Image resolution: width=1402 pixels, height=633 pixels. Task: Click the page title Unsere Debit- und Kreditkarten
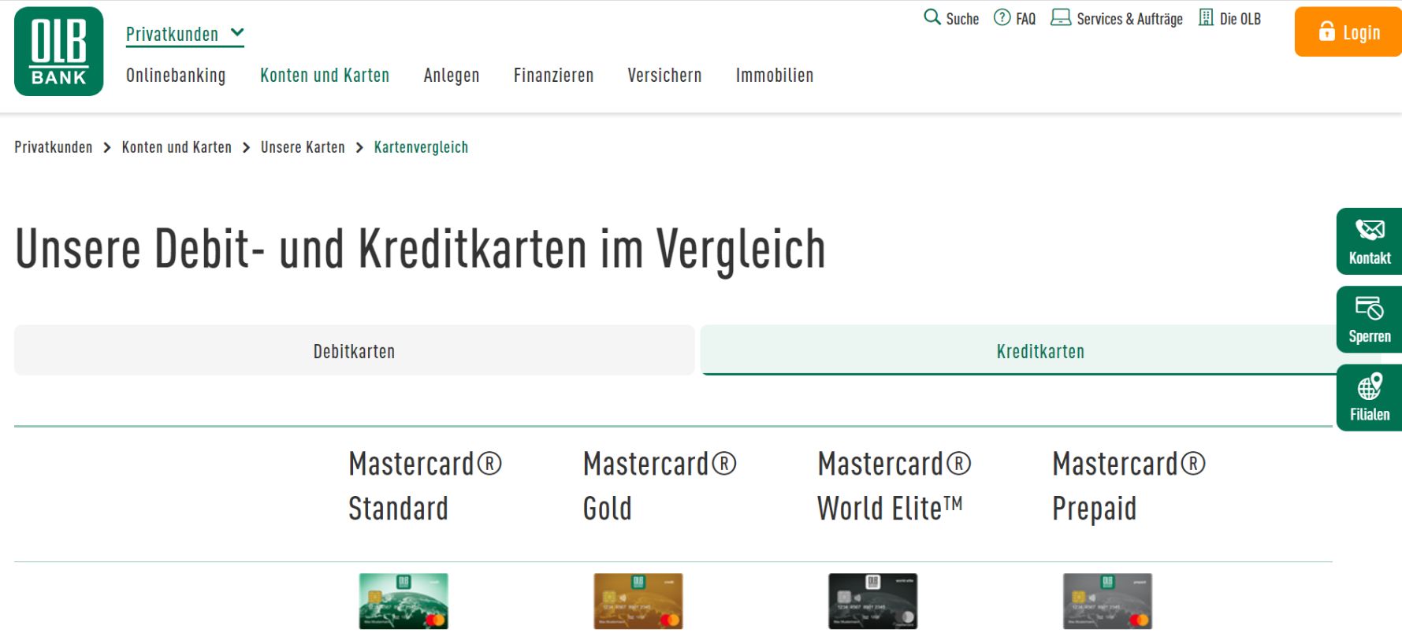click(x=420, y=249)
